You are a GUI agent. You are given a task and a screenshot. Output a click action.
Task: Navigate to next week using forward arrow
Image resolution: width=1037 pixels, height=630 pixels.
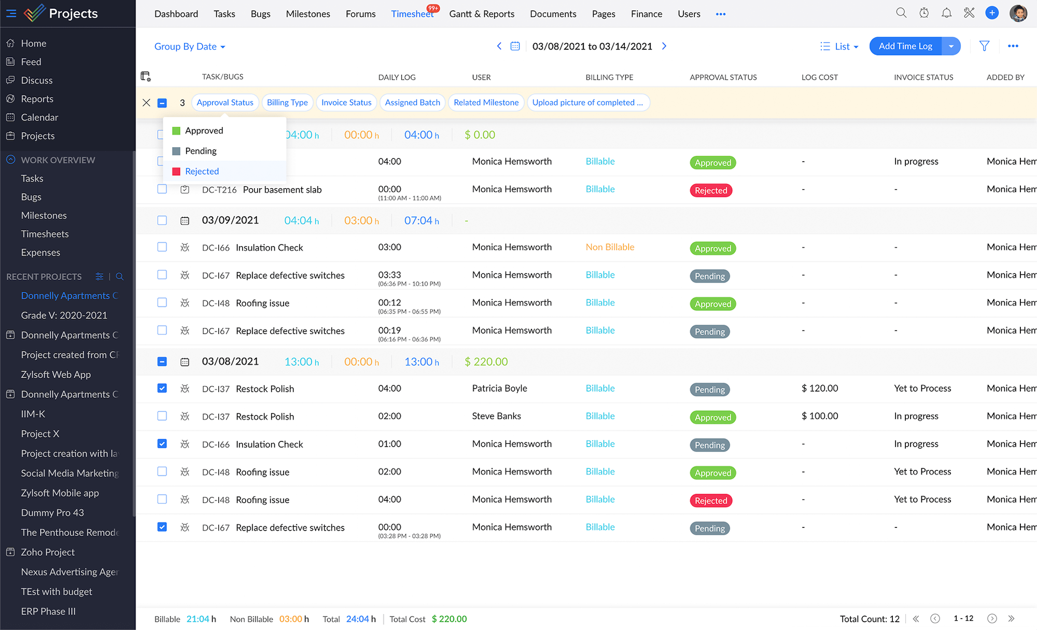point(664,46)
